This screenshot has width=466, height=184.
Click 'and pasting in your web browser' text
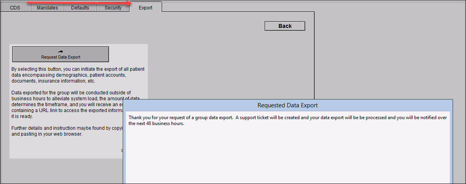pos(47,134)
